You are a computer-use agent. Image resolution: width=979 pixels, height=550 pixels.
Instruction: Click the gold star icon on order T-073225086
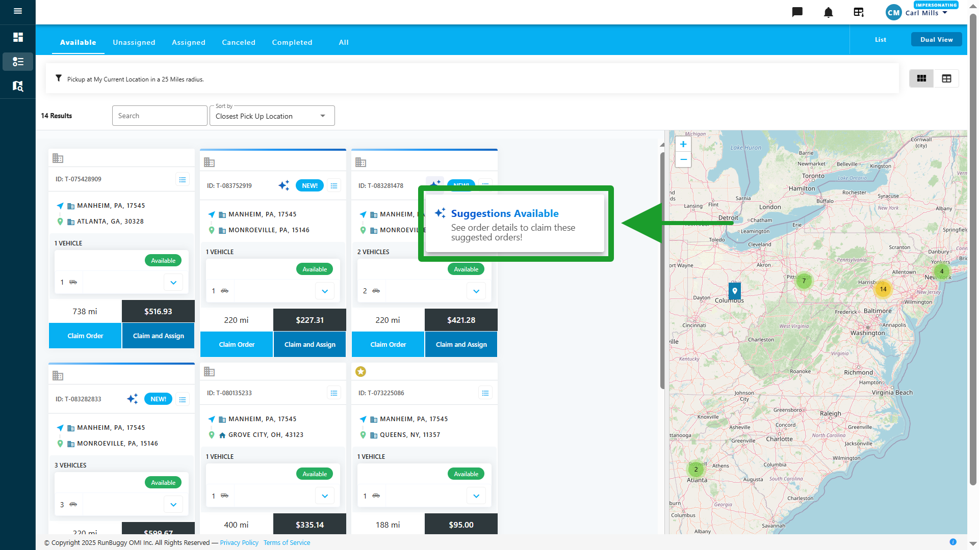pos(360,372)
